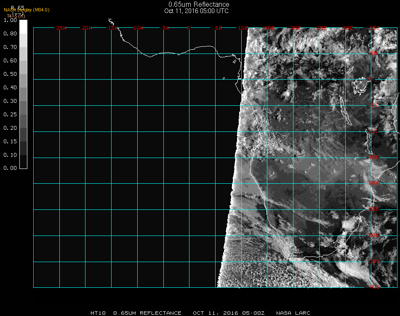Click the "MT10" footer label
400x316 pixels.
98,313
